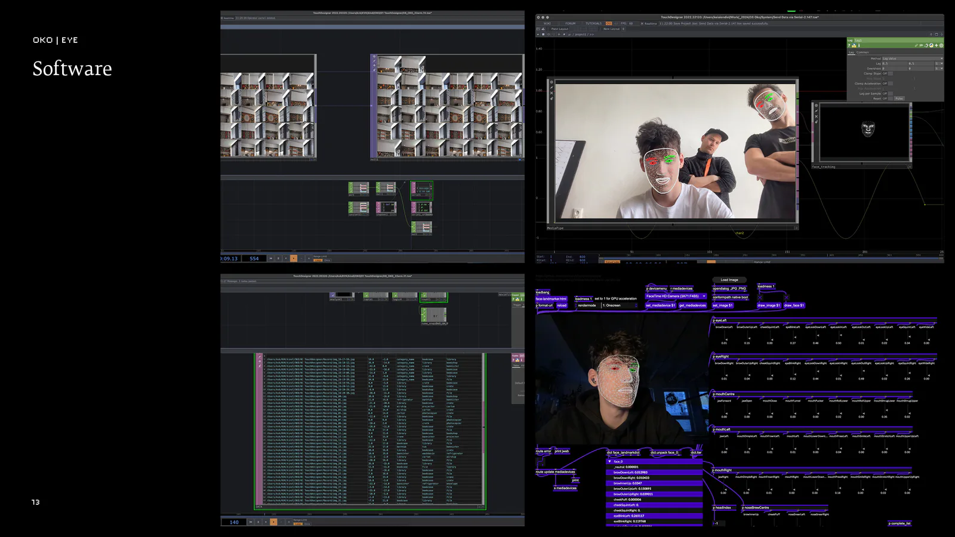Click the round icon at far right of Lag header
This screenshot has height=537, width=955.
pyautogui.click(x=941, y=45)
